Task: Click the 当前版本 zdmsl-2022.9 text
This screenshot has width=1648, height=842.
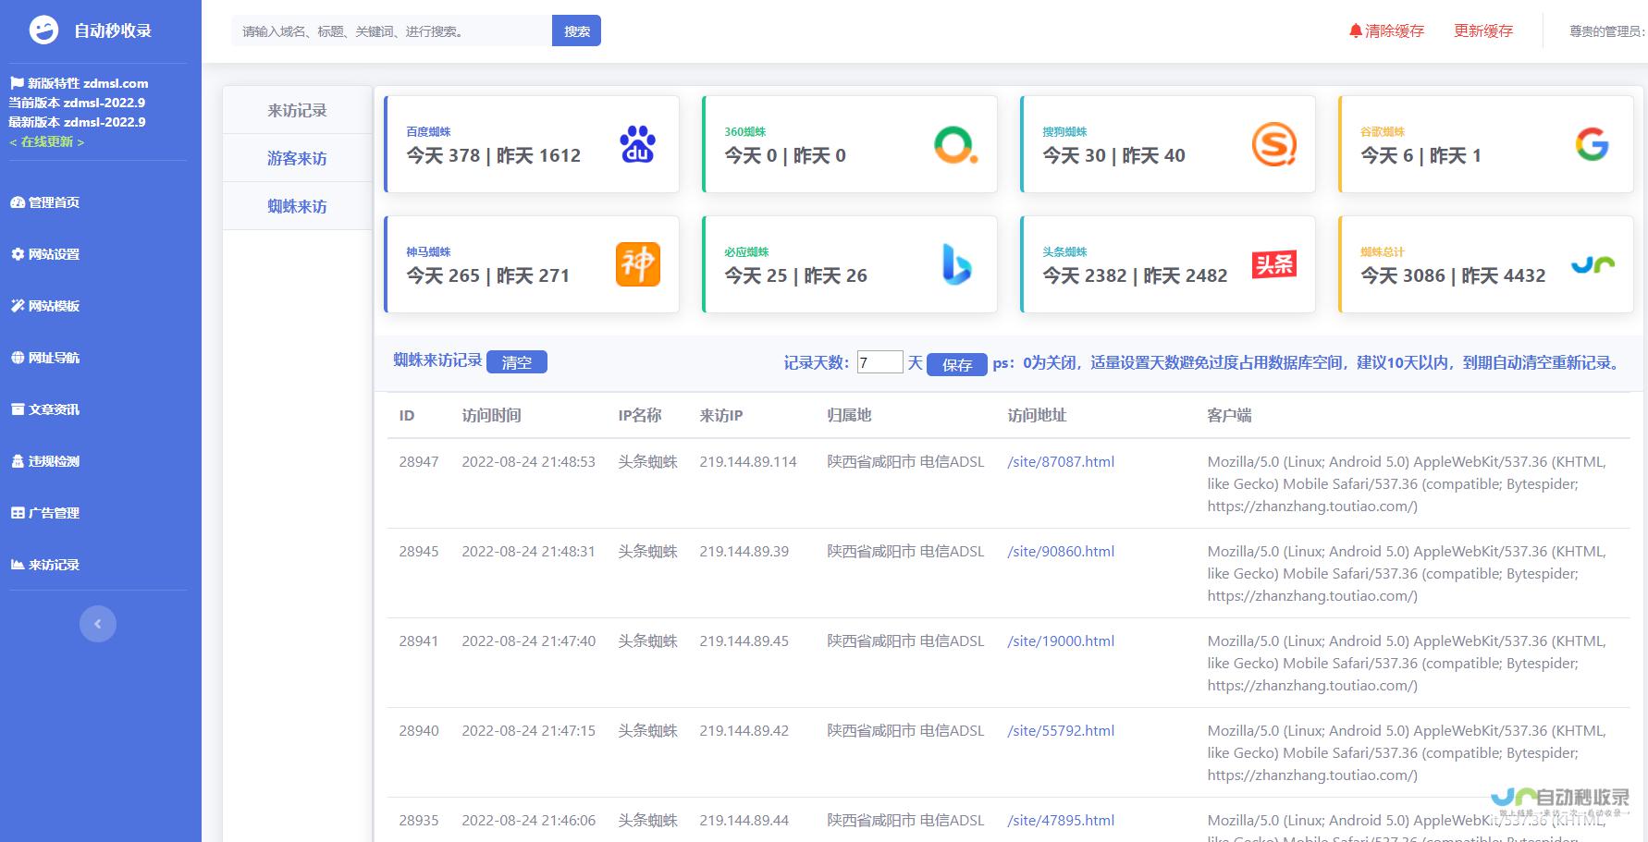Action: (77, 103)
